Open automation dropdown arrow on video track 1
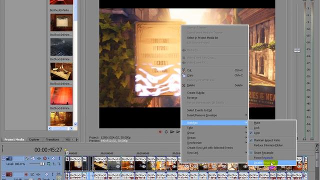The height and width of the screenshot is (180, 320). [48, 158]
